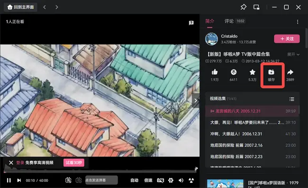Switch to mini player mode

256,7
